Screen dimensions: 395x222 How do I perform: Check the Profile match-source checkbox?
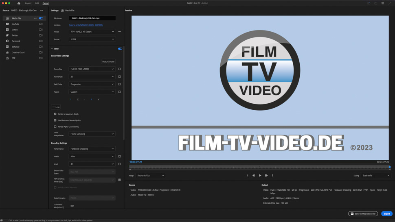(119, 157)
